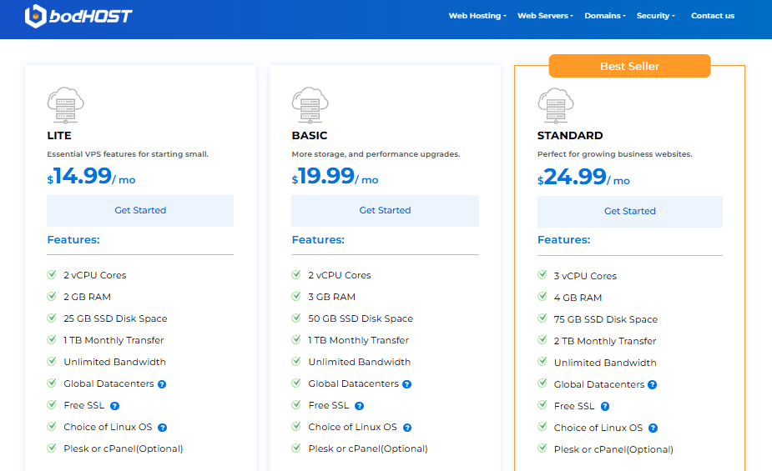Click help icon beside BASIC Choice of Linux OS

[406, 428]
